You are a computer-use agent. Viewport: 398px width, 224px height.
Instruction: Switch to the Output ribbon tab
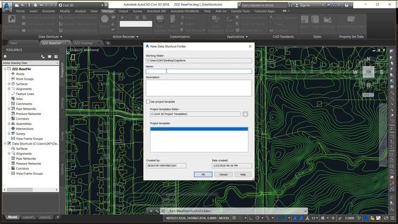(123, 11)
